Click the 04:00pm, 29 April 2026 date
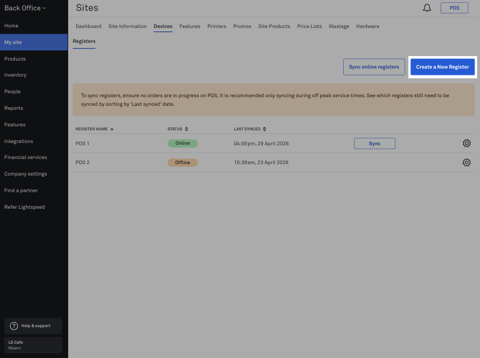 pyautogui.click(x=261, y=144)
